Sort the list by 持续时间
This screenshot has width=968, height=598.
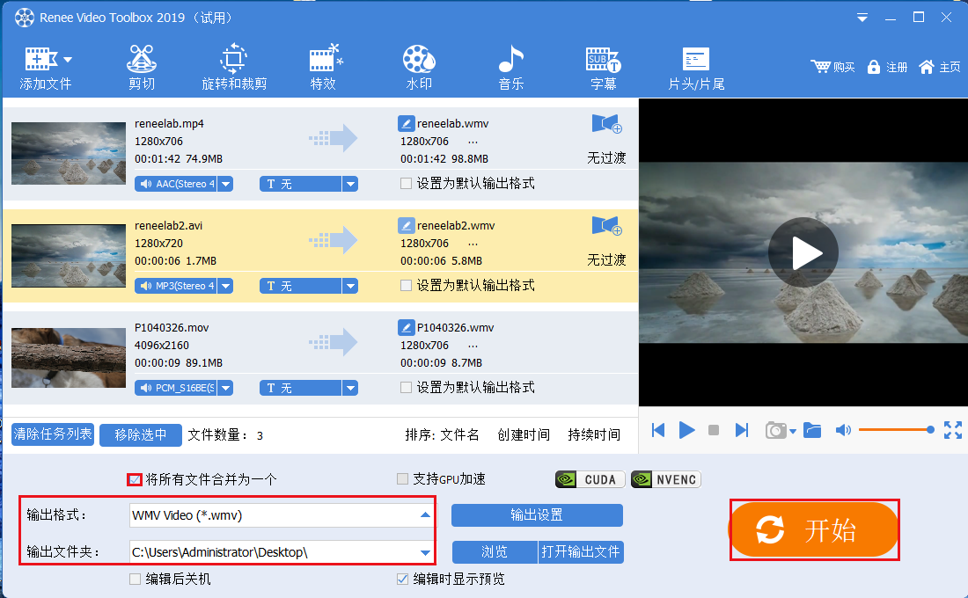coord(594,434)
